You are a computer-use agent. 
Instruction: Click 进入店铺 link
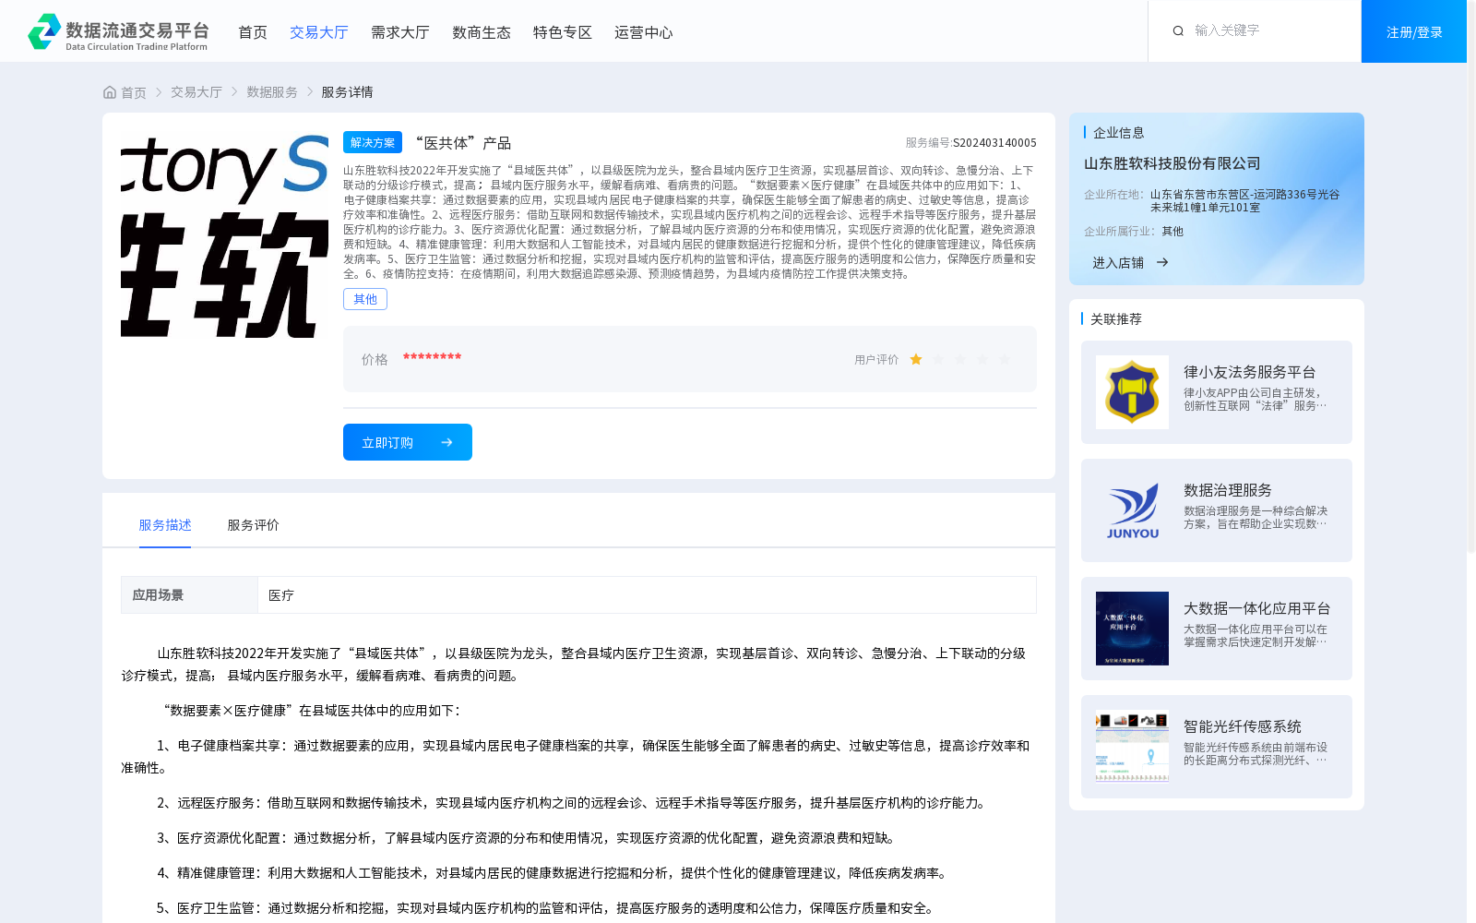coord(1118,263)
